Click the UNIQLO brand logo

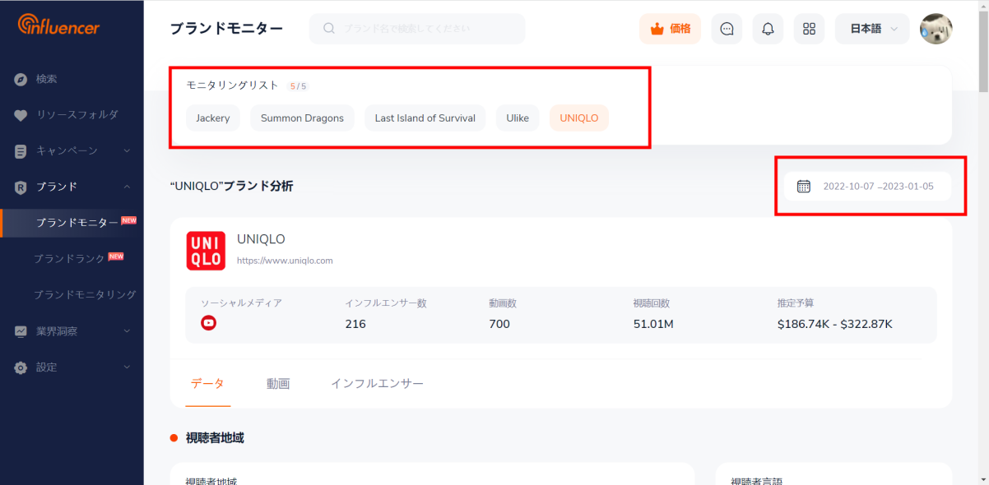[x=206, y=251]
